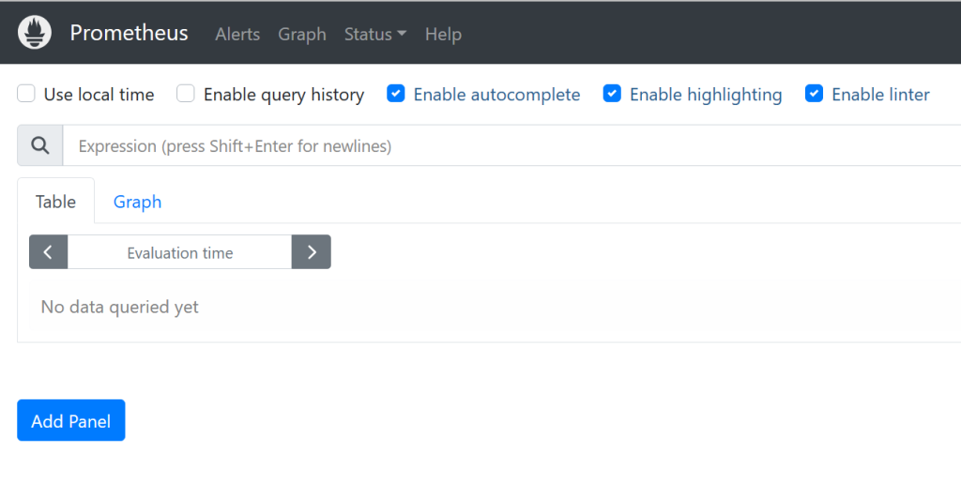The image size is (961, 482).
Task: Select the Table tab
Action: [55, 202]
